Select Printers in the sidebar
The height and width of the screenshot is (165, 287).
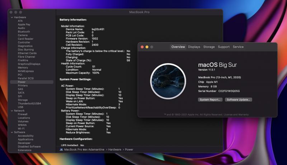pos(23,86)
